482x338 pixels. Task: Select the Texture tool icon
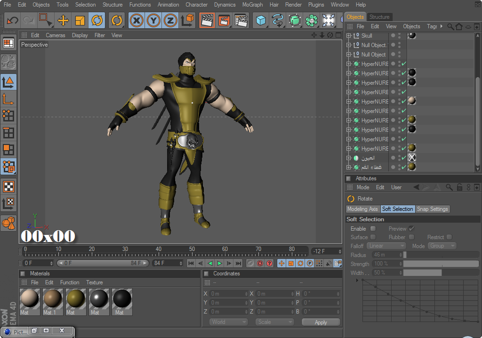[8, 186]
